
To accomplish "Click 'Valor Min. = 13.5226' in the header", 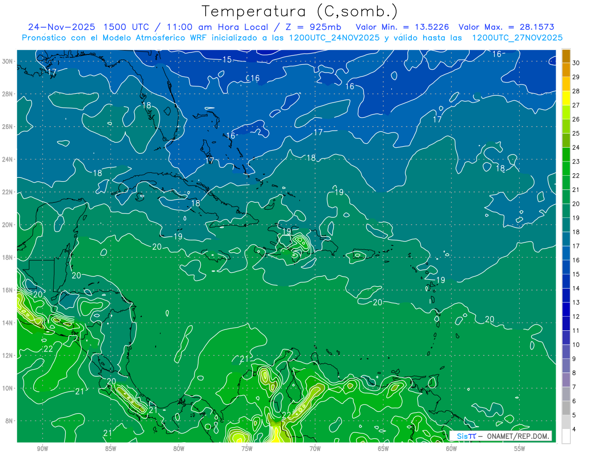I will [402, 27].
